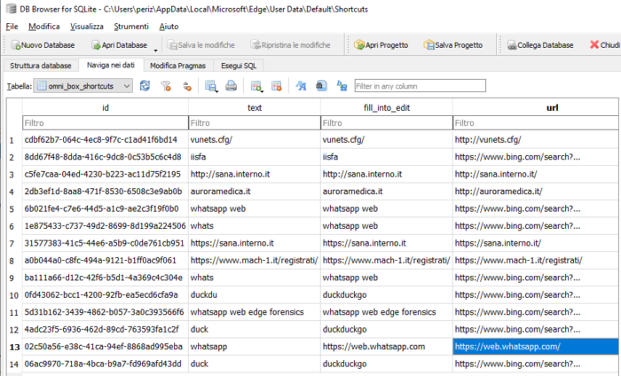621x376 pixels.
Task: Open the Modifica menu
Action: [x=44, y=27]
